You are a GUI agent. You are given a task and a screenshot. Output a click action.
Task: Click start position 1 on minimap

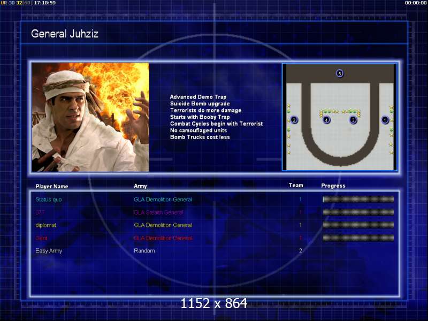click(385, 120)
